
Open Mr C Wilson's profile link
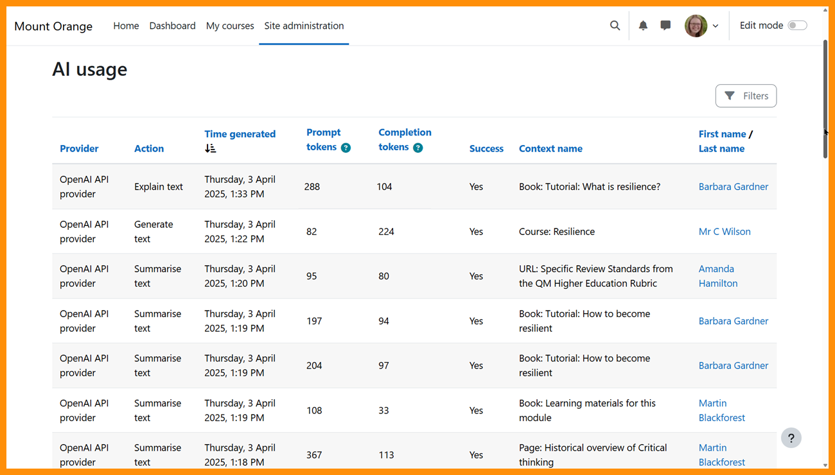pyautogui.click(x=725, y=232)
